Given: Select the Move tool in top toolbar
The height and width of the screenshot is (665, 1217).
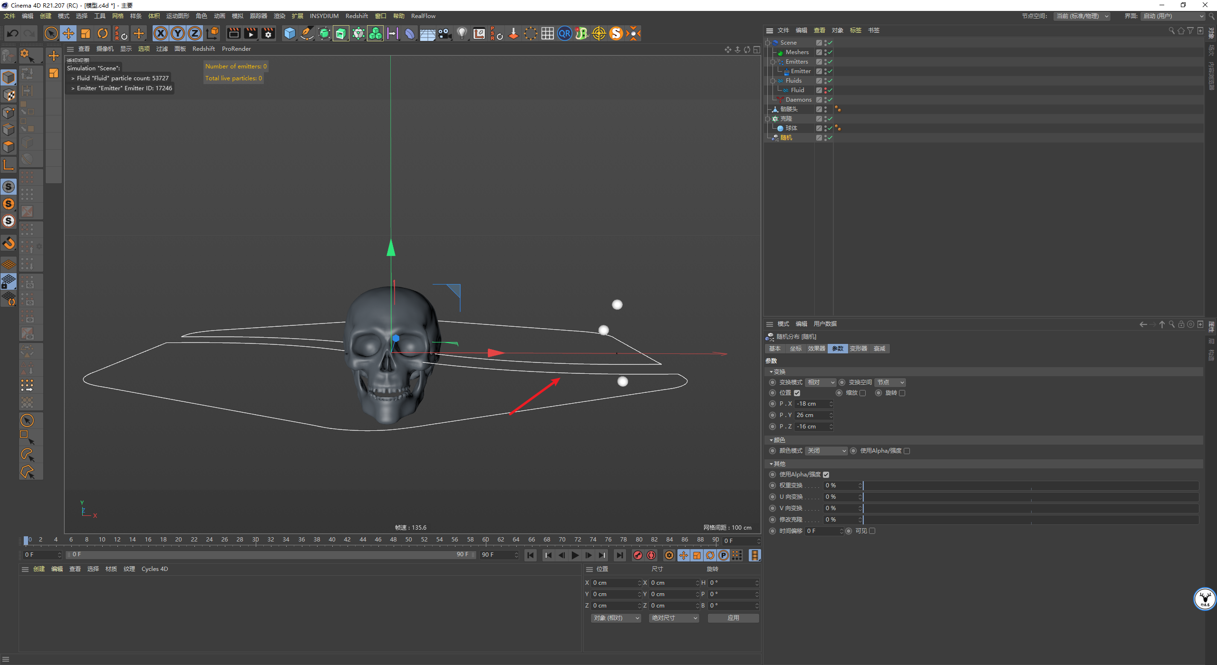Looking at the screenshot, I should 68,33.
